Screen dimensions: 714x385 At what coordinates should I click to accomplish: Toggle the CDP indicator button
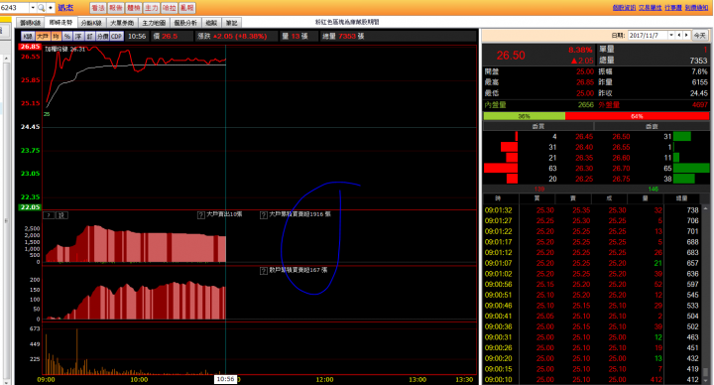tap(117, 36)
